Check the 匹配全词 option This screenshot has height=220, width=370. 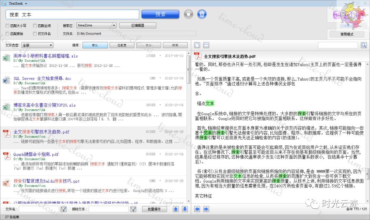pos(35,26)
